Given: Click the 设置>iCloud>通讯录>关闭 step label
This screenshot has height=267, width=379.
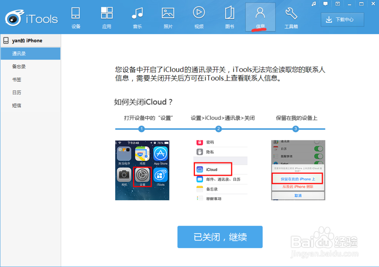Looking at the screenshot, I should click(222, 118).
